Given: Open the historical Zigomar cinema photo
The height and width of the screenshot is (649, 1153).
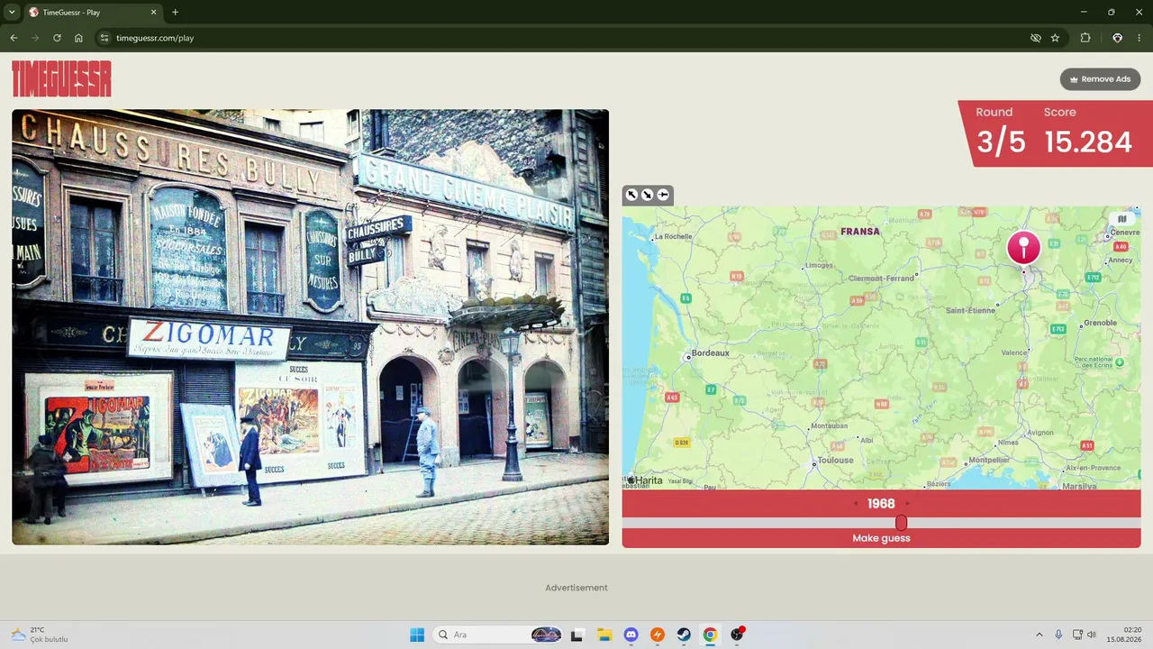Looking at the screenshot, I should (310, 327).
